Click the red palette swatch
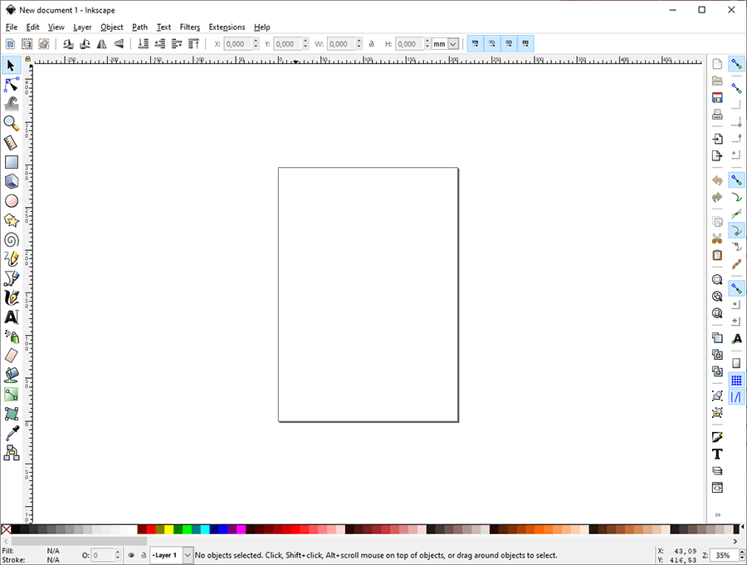This screenshot has height=565, width=747. point(150,529)
